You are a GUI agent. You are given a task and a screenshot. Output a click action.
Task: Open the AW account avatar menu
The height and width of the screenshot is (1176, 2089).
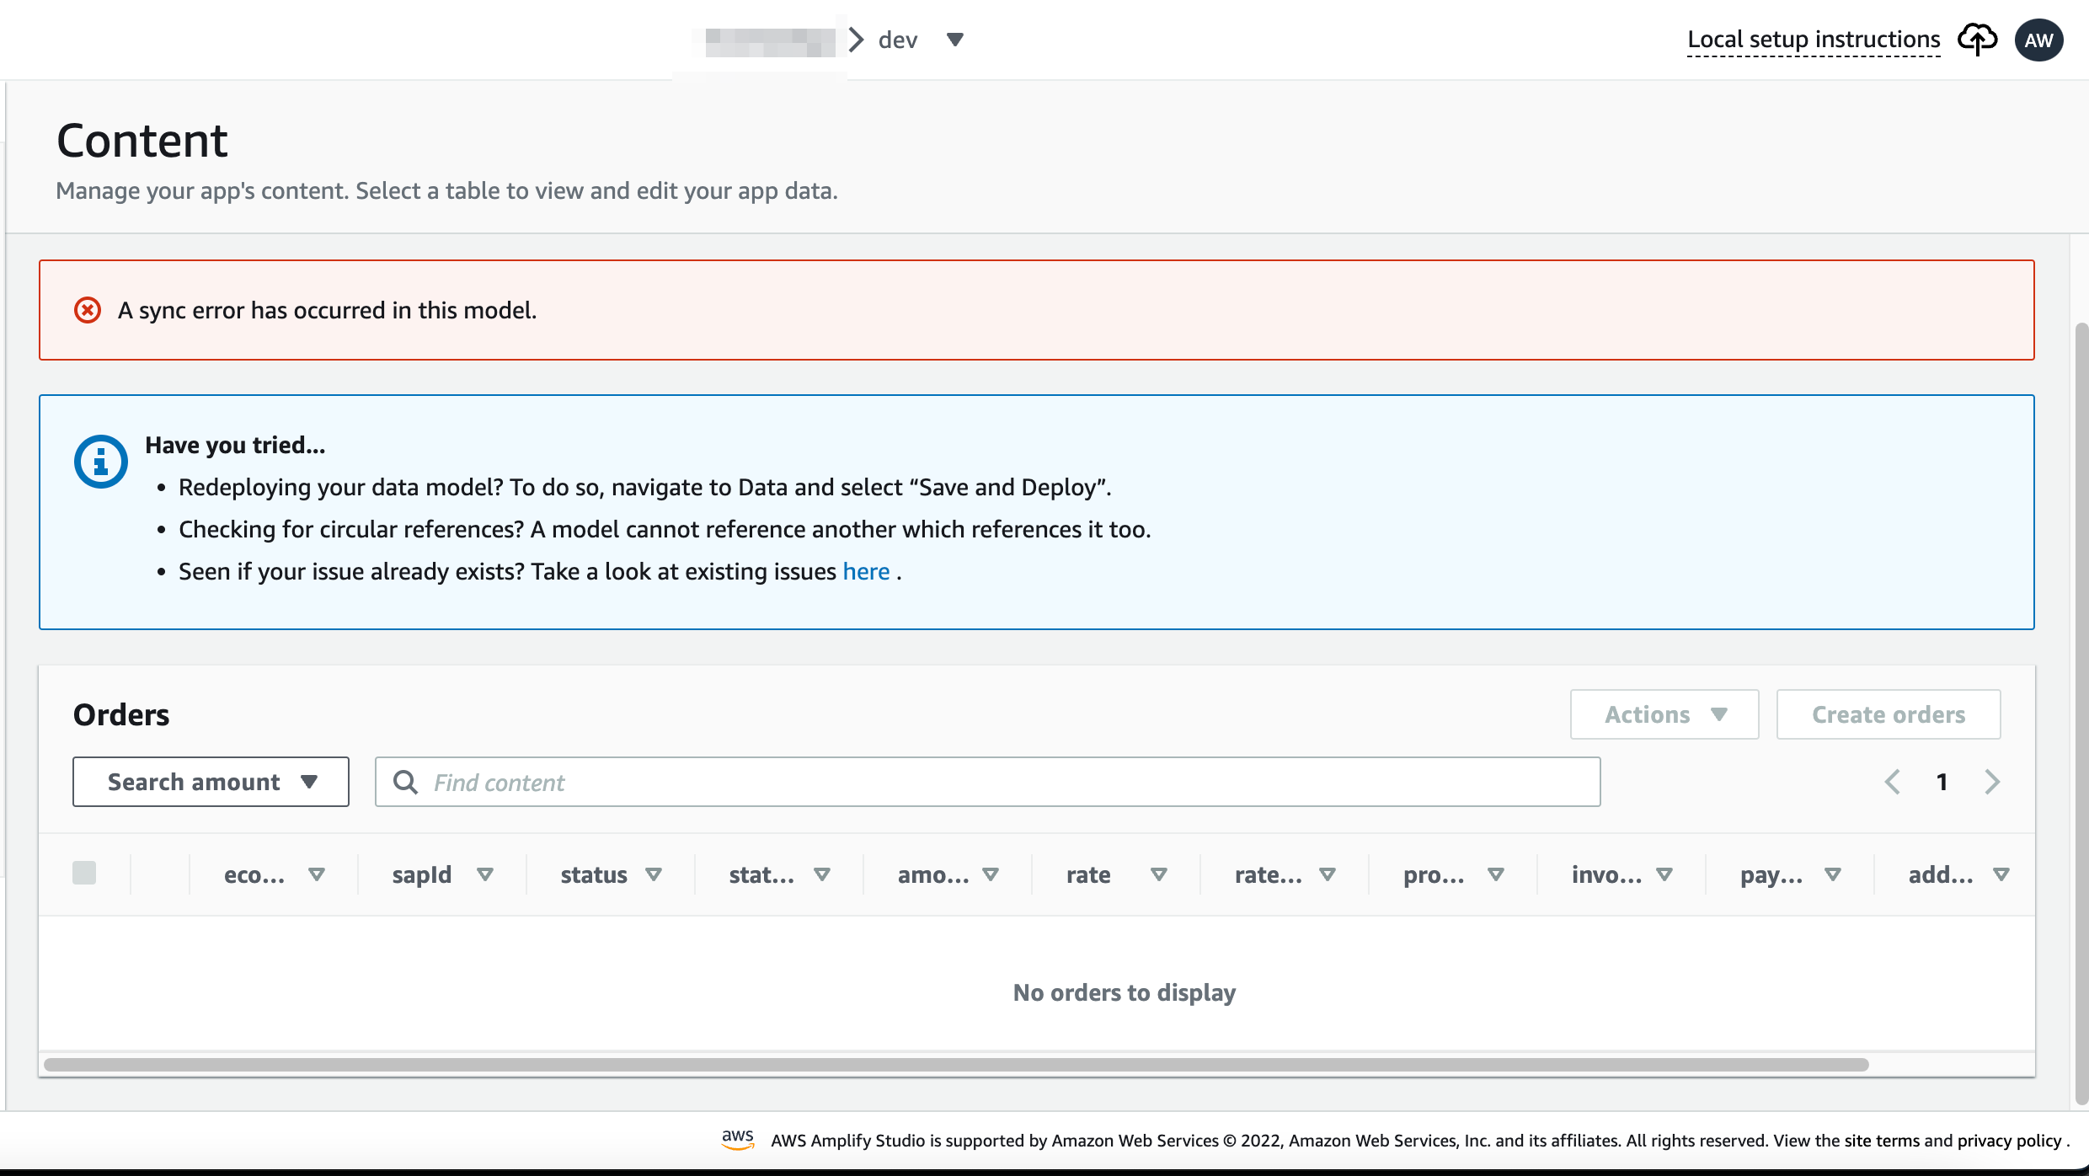point(2039,40)
